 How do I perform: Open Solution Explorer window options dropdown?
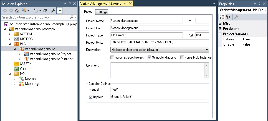click(65, 4)
